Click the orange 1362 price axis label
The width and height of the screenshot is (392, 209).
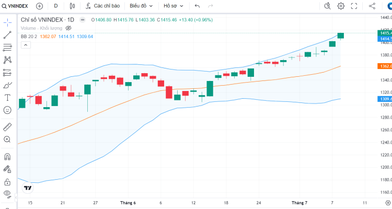click(x=385, y=66)
